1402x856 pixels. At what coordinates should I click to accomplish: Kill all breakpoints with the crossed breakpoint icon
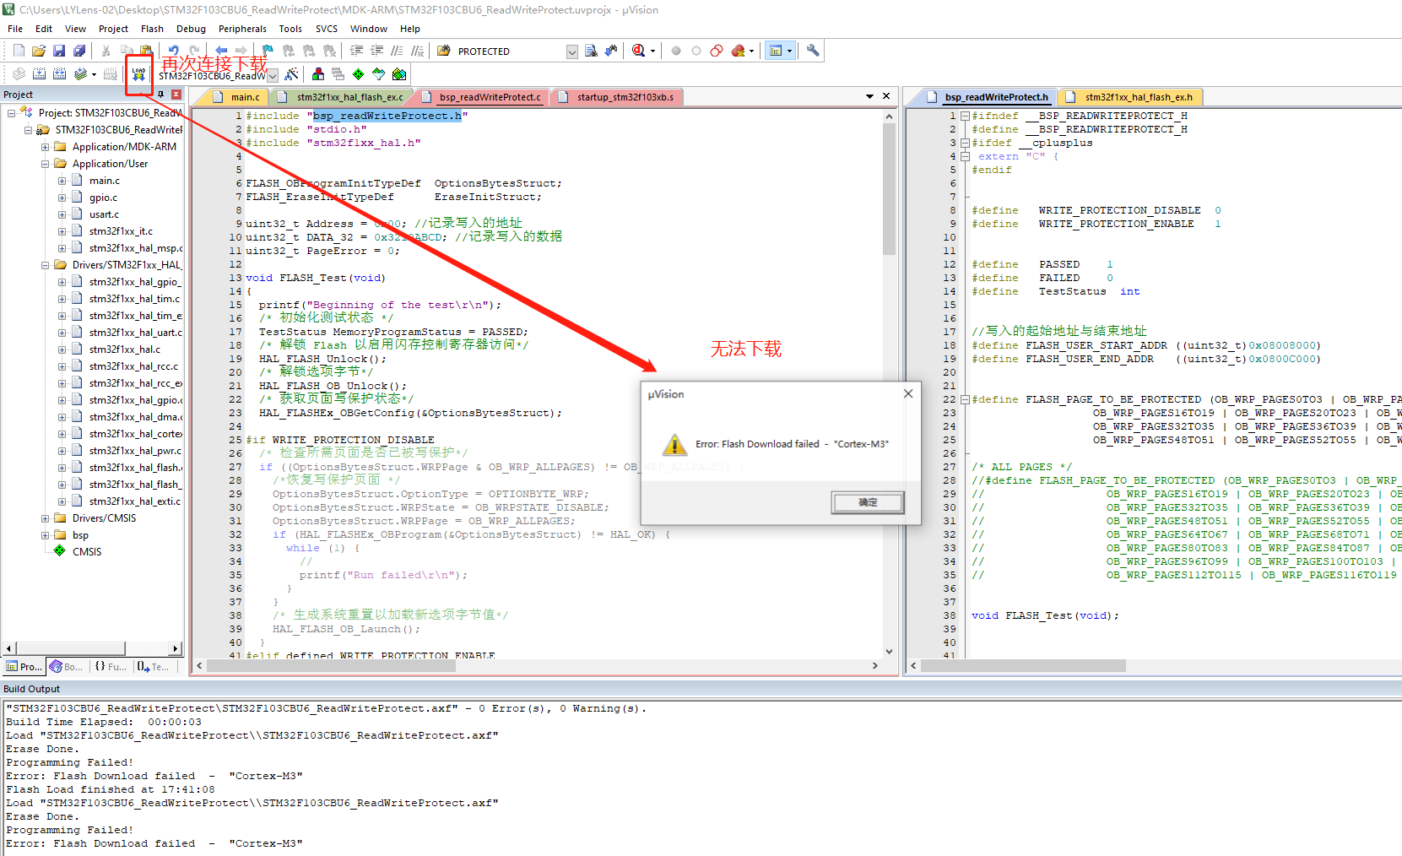(x=737, y=51)
